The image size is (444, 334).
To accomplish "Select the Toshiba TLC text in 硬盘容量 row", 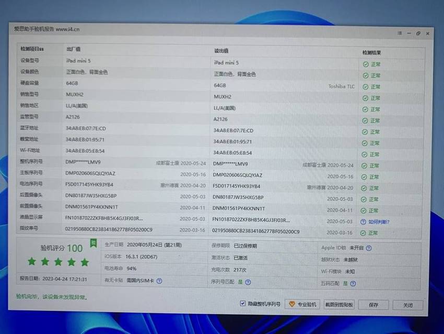I will (x=341, y=86).
